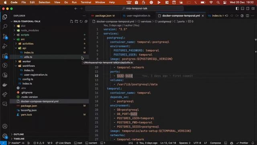Open the Terminal menu
The height and width of the screenshot is (145, 257).
pyautogui.click(x=86, y=2)
